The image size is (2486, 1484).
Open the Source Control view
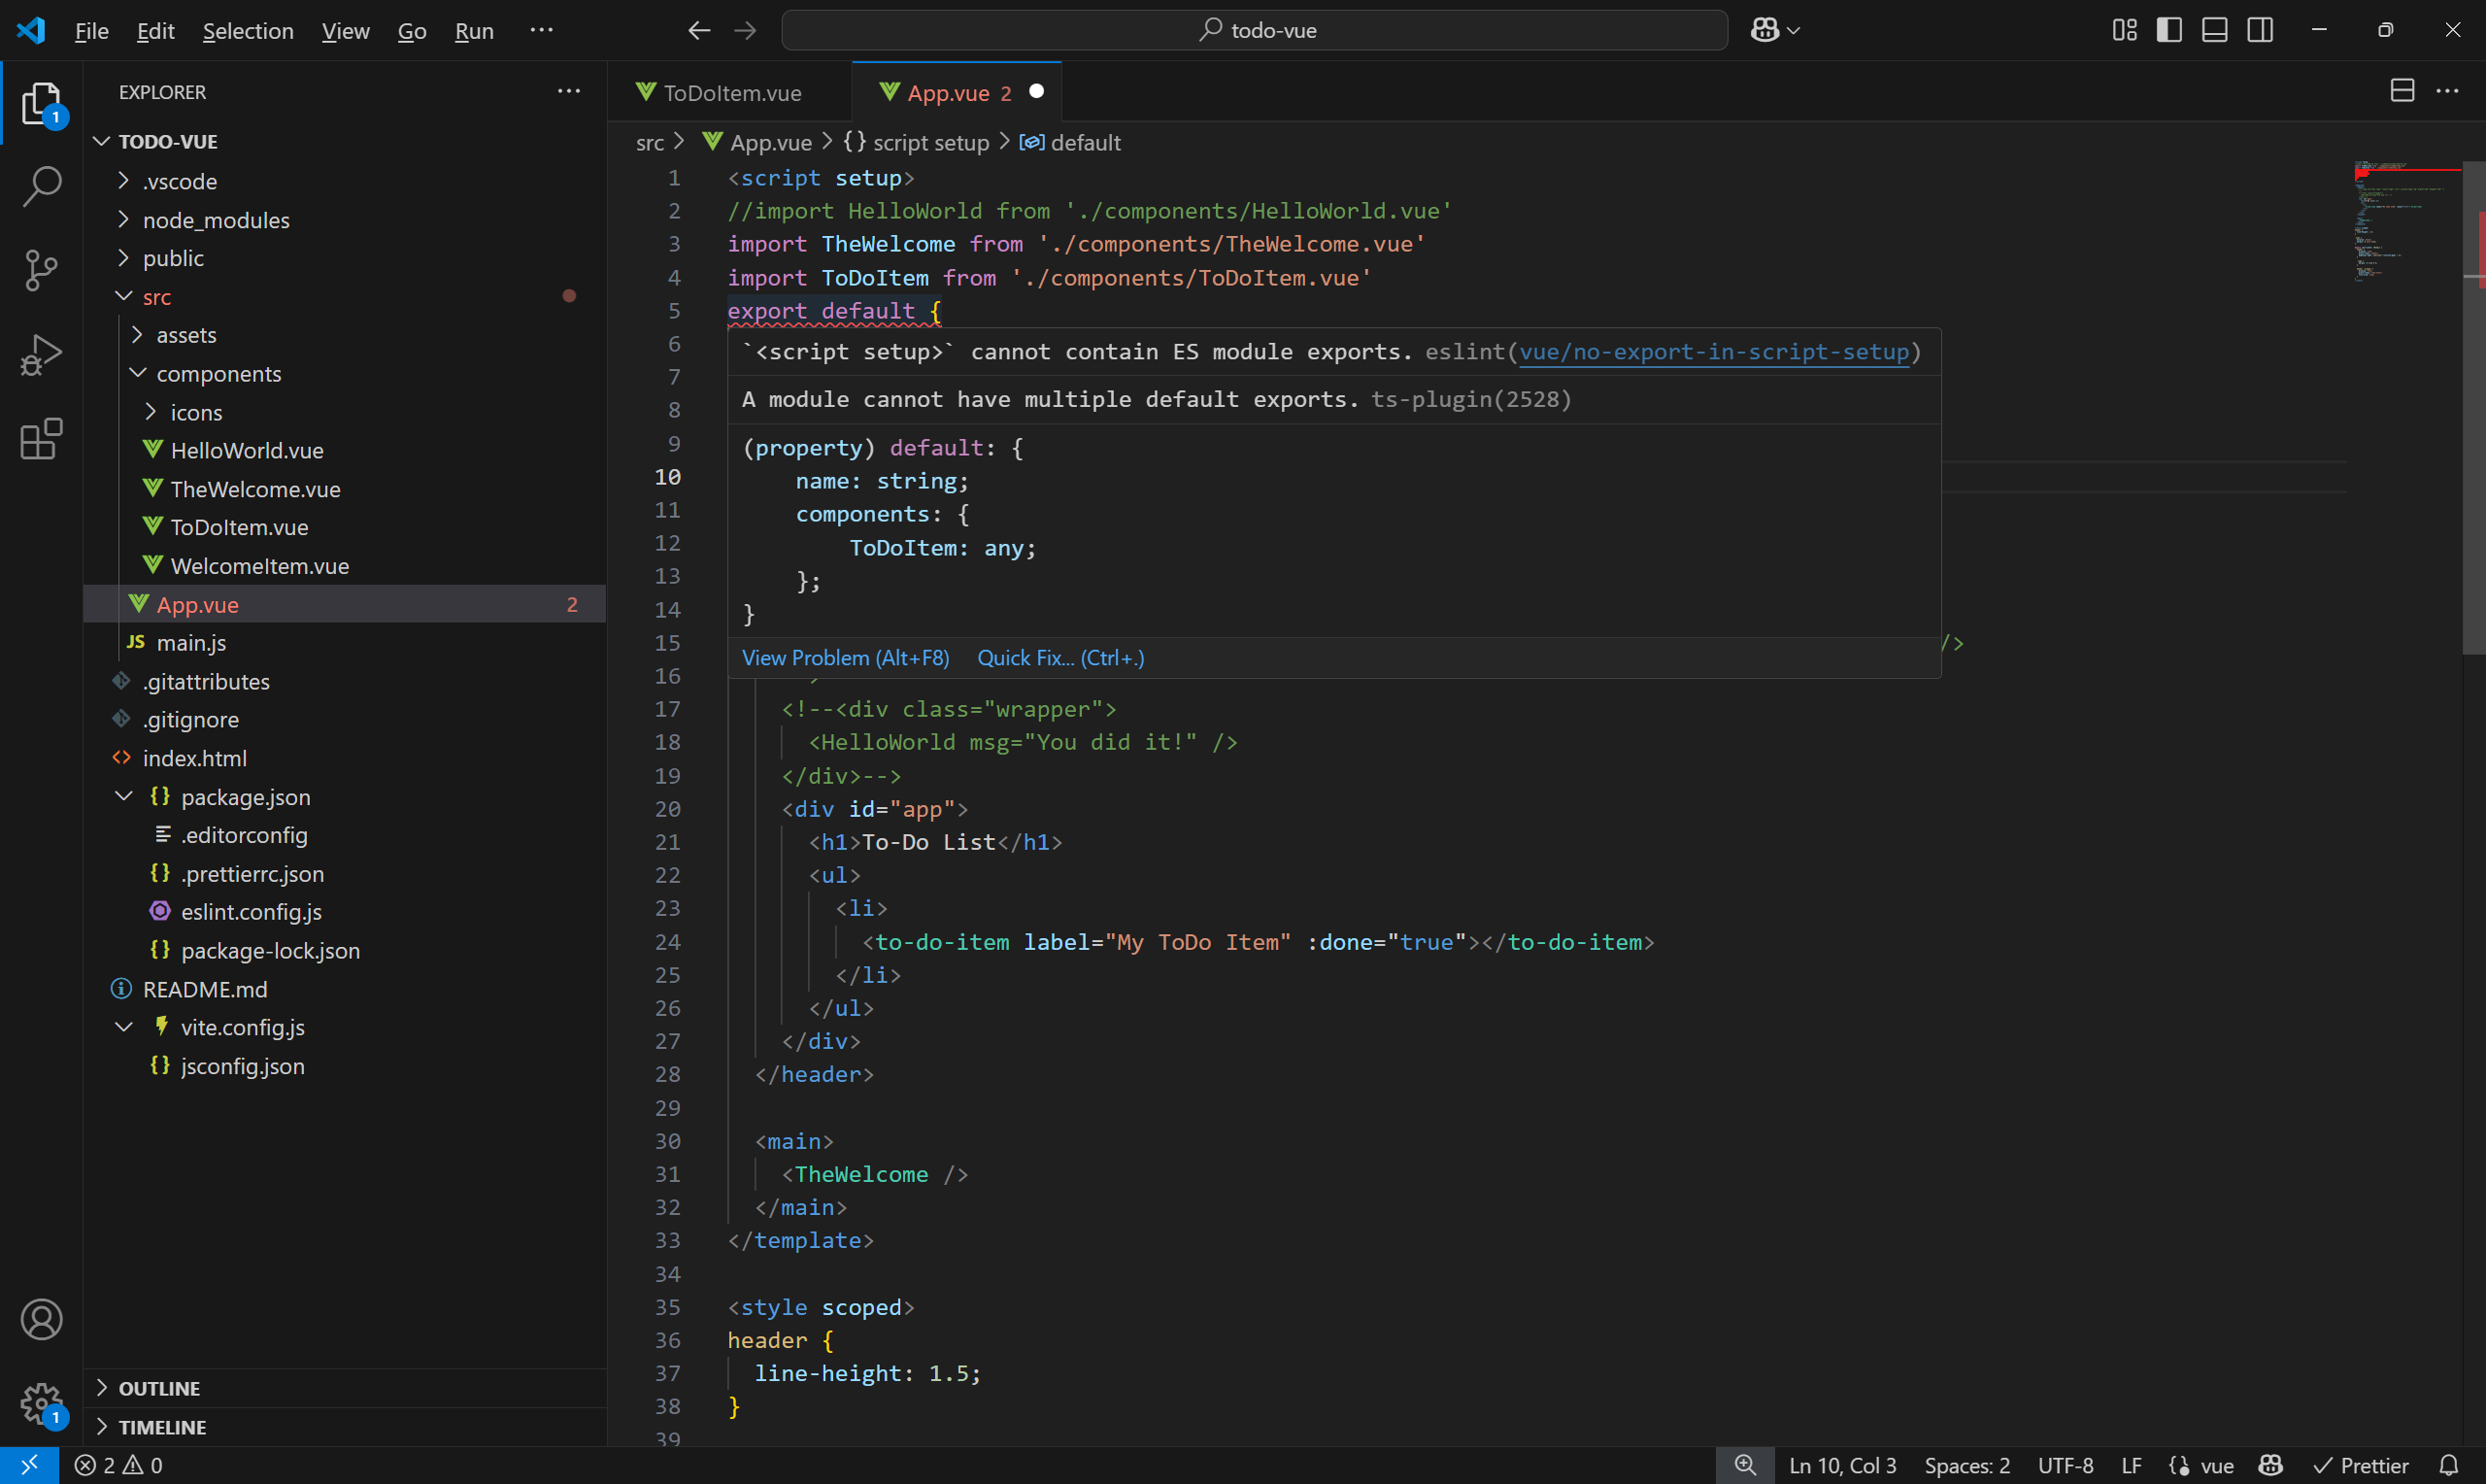41,270
